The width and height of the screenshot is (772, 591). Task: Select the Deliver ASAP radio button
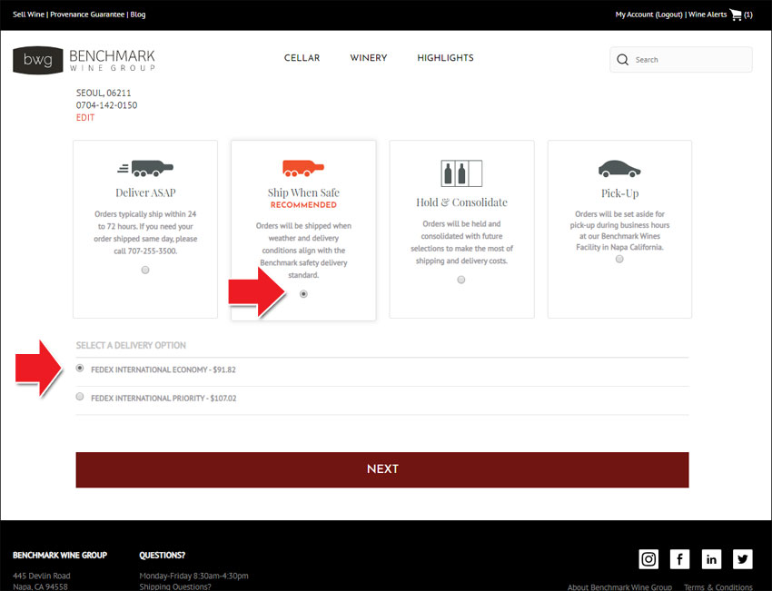coord(145,270)
